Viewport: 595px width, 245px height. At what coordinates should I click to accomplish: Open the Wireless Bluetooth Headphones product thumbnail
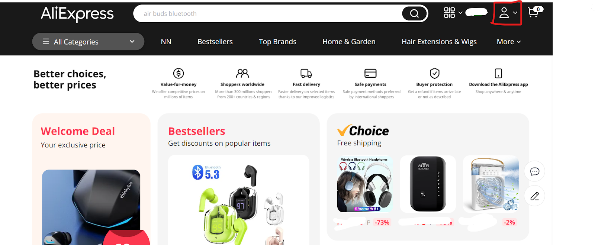(365, 184)
